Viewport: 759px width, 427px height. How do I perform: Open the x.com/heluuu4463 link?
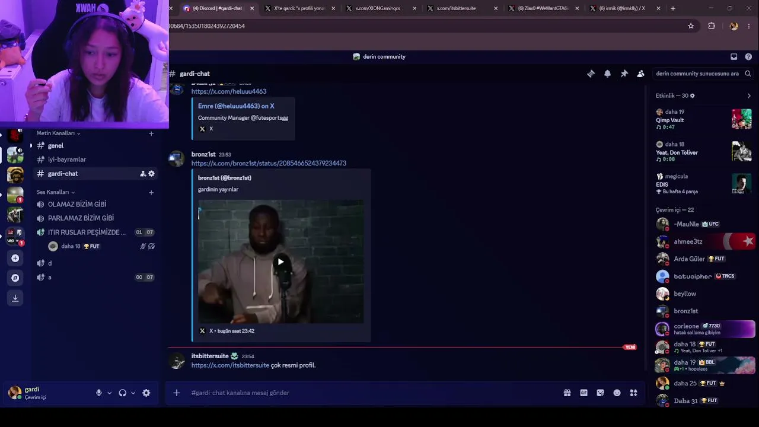(229, 91)
